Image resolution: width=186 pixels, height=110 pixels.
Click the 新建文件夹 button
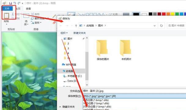coord(80,33)
